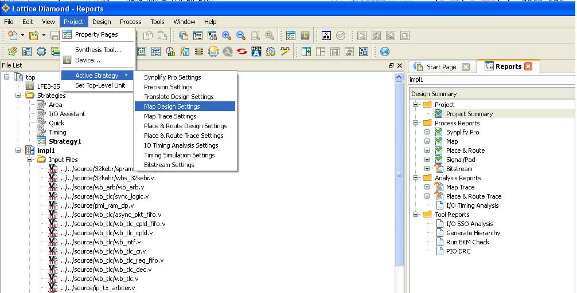Screen dimensions: 577x293
Task: Close the Reports tab
Action: tap(528, 66)
